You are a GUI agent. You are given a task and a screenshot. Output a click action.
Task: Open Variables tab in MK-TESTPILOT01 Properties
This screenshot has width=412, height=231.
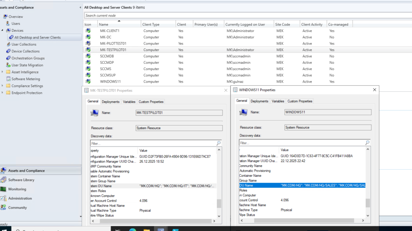[129, 102]
